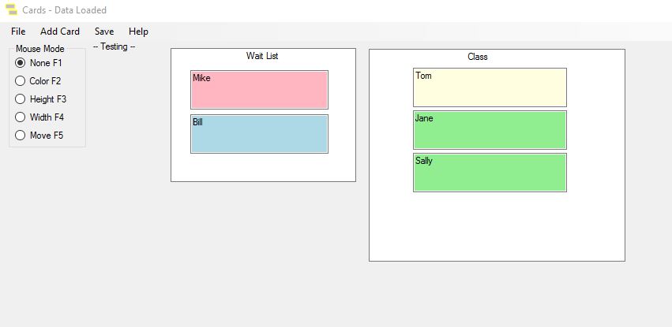
Task: Click the blue Bill card
Action: 259,135
